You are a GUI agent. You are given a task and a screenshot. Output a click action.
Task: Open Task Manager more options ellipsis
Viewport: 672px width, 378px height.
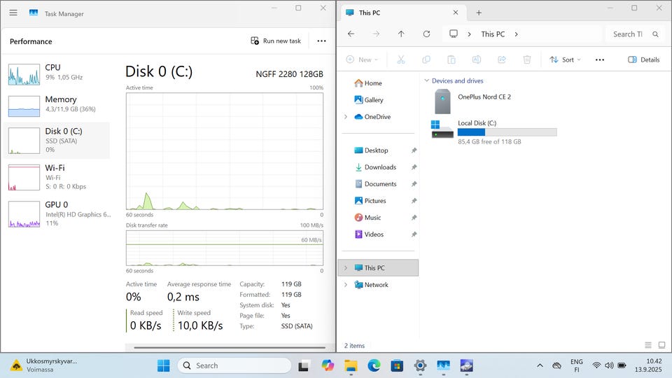click(x=321, y=41)
